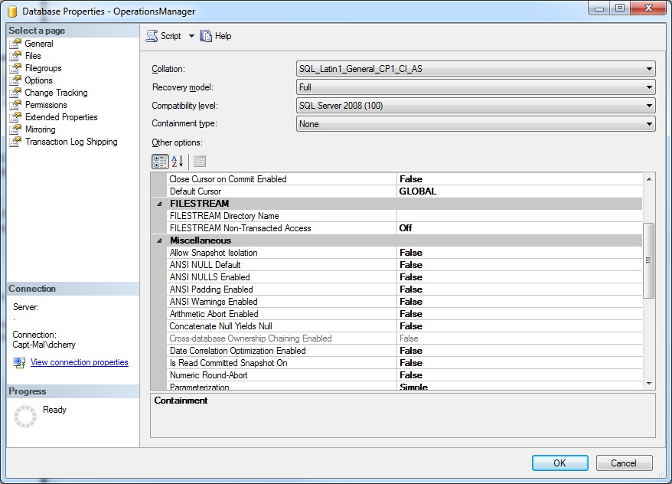Image resolution: width=672 pixels, height=484 pixels.
Task: Open the Script dropdown arrow
Action: (x=191, y=36)
